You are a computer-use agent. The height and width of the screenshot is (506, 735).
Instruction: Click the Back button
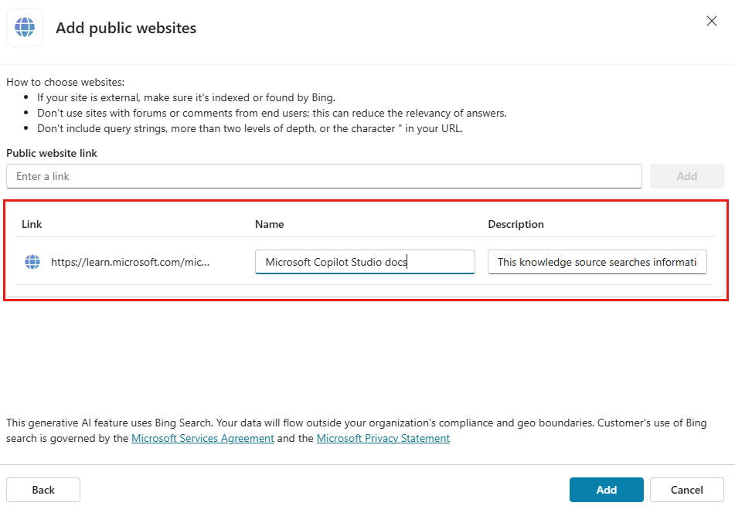point(43,490)
